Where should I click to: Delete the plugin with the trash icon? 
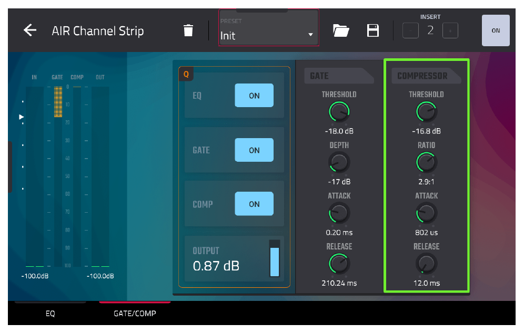(188, 30)
